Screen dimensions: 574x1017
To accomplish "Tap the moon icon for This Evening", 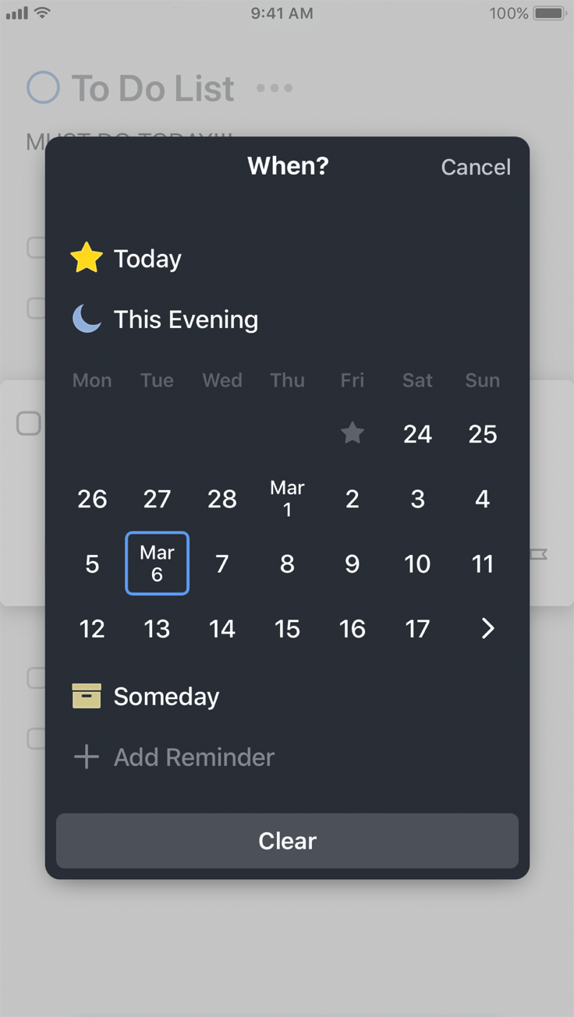I will click(87, 319).
